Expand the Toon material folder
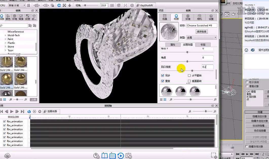The height and width of the screenshot is (159, 269). click(6, 50)
